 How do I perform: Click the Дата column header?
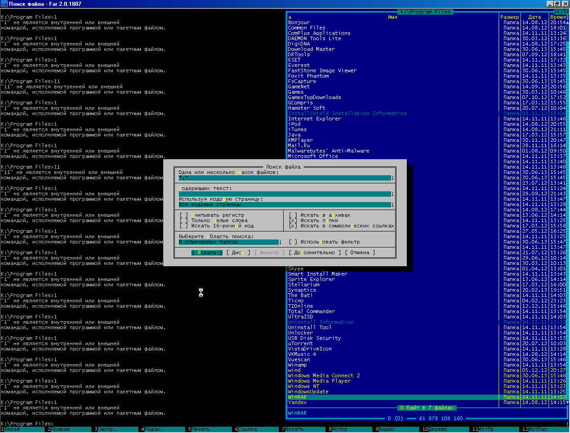click(534, 17)
